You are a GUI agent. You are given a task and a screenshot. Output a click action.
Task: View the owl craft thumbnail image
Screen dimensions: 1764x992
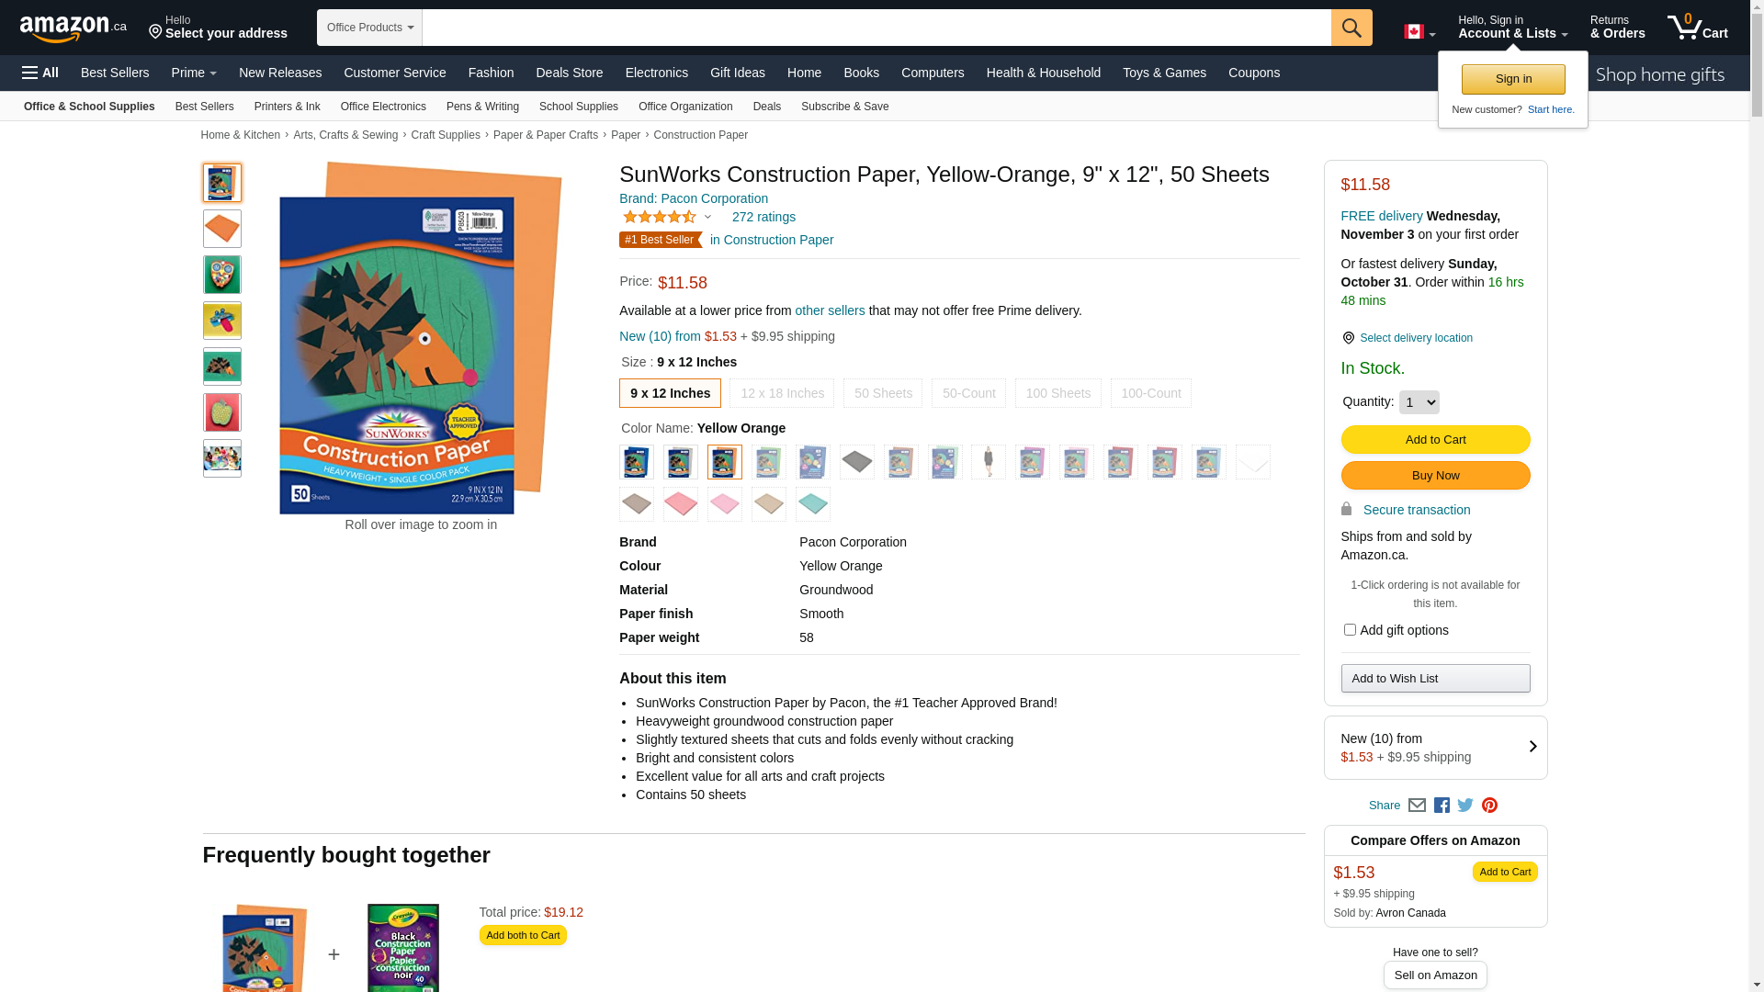pos(222,275)
